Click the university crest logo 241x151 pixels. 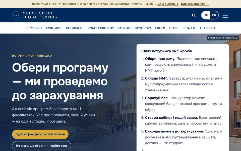pos(16,15)
